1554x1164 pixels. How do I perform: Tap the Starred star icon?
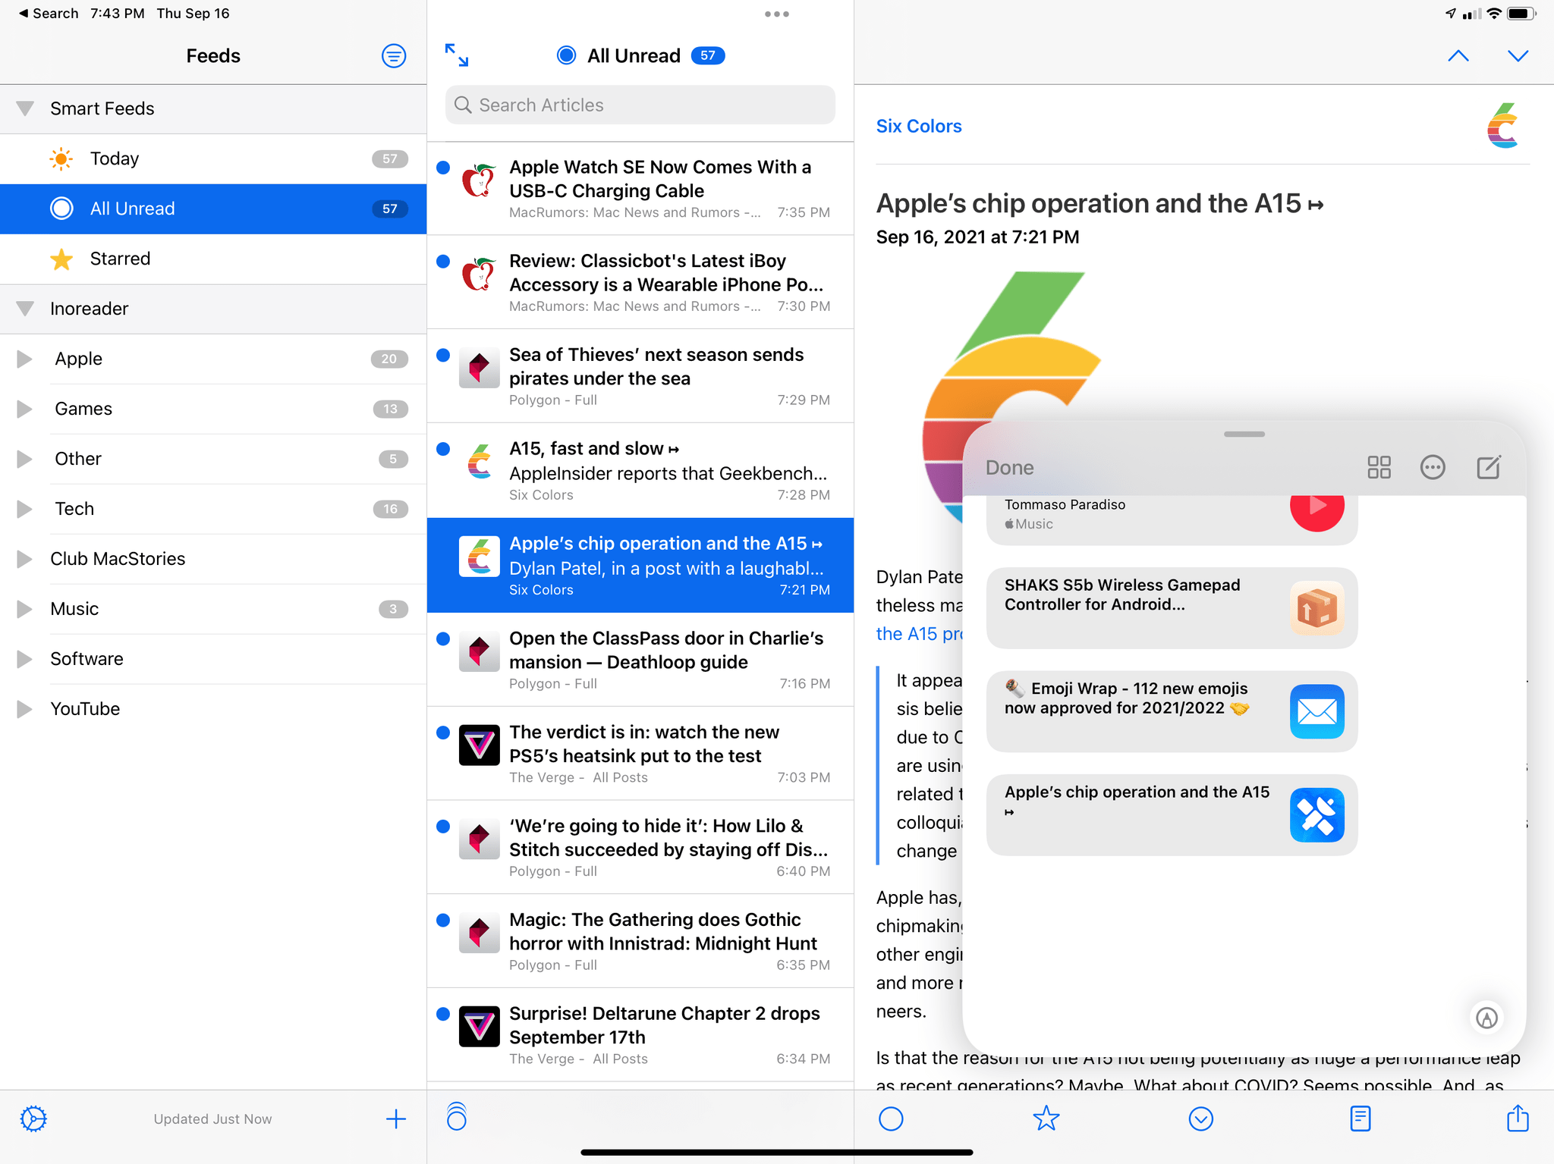[x=61, y=259]
